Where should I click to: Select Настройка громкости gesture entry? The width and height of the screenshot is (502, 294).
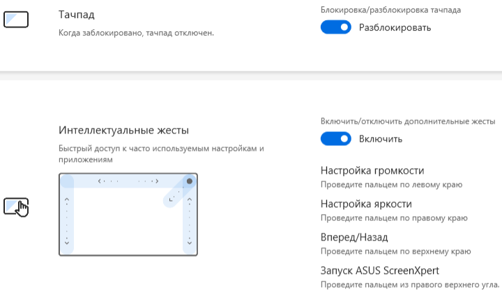click(x=372, y=171)
